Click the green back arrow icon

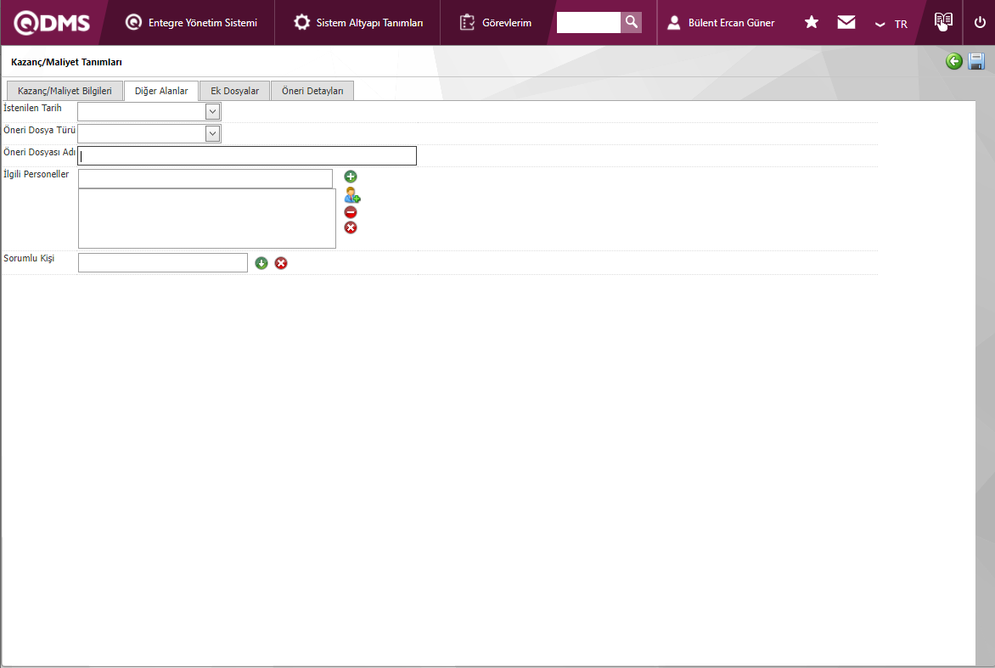(953, 61)
